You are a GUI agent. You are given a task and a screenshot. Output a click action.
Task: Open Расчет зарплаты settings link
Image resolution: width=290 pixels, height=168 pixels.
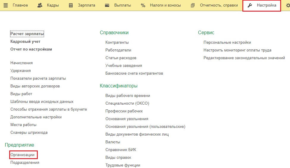[27, 34]
